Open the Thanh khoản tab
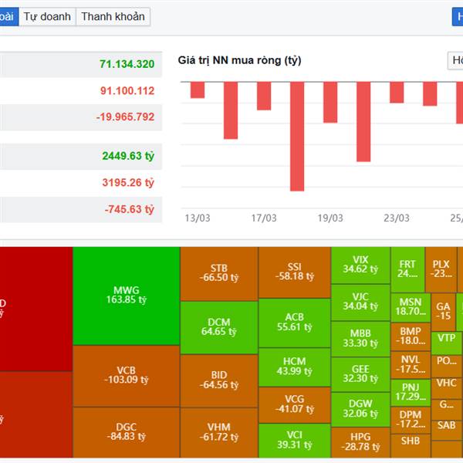Image resolution: width=463 pixels, height=463 pixels. coord(113,16)
